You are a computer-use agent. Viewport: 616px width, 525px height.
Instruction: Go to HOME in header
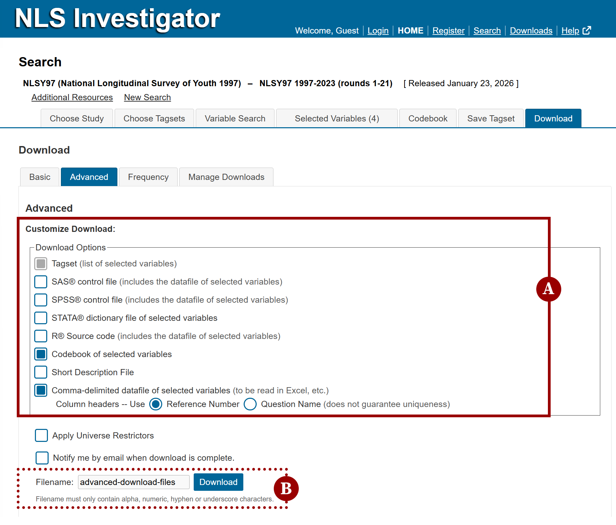pos(410,31)
